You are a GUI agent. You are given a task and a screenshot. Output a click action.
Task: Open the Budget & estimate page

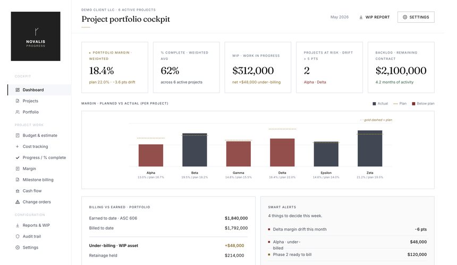tap(39, 135)
